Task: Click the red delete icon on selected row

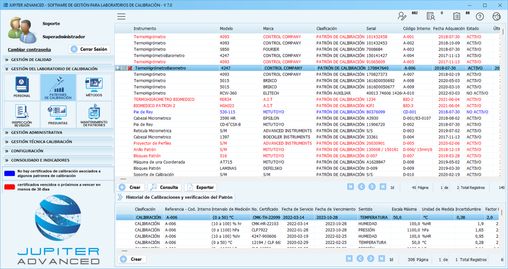Action: [130, 68]
